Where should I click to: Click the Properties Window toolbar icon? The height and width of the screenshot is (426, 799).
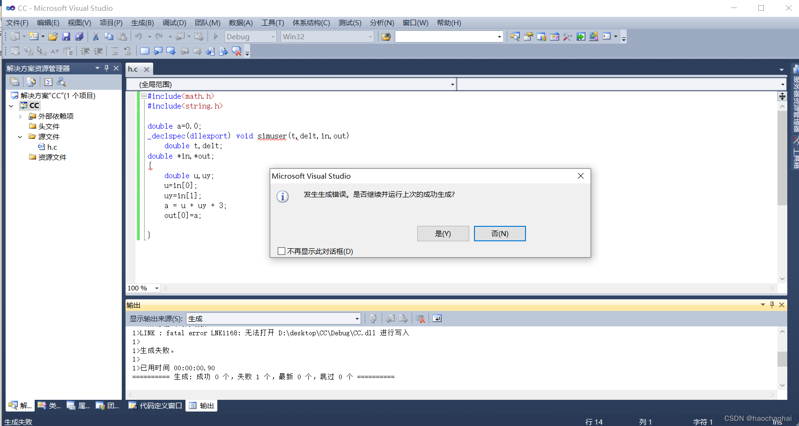(x=528, y=36)
